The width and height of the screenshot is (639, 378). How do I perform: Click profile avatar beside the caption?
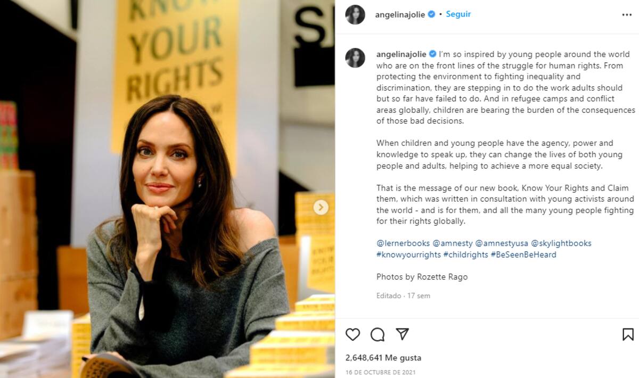pyautogui.click(x=355, y=57)
